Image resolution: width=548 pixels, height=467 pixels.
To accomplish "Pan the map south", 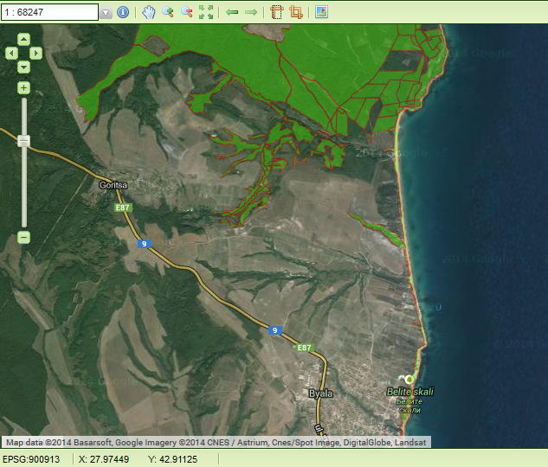I will (23, 67).
